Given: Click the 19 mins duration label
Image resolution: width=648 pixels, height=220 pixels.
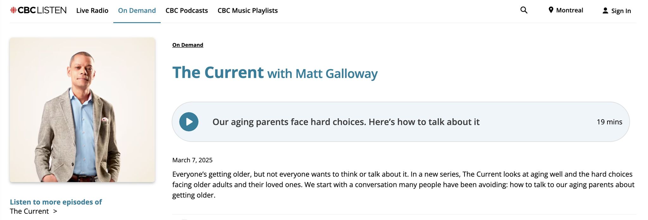Looking at the screenshot, I should point(609,122).
